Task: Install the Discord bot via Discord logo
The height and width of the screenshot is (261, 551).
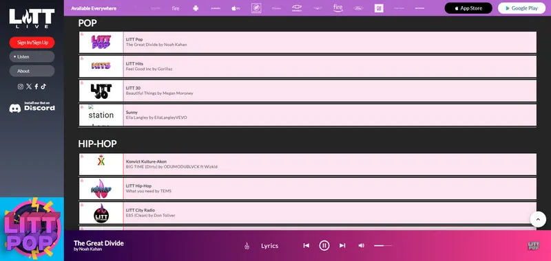Action: tap(32, 107)
